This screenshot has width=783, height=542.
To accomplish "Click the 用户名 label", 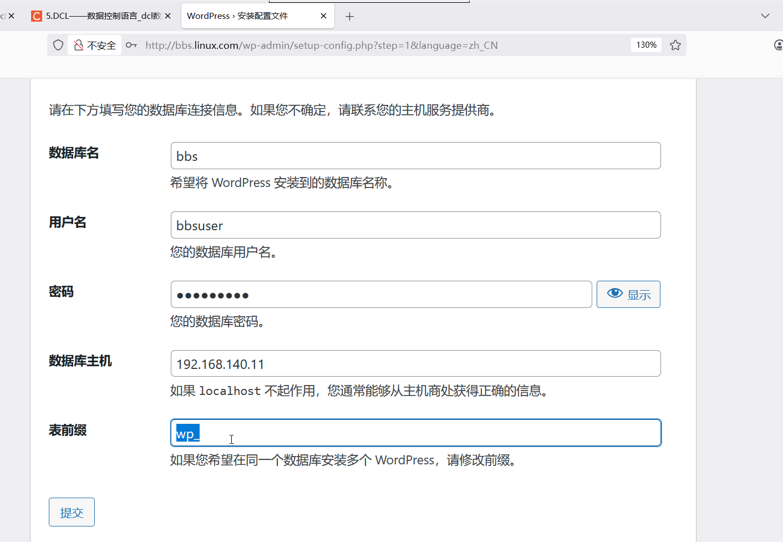I will click(68, 222).
